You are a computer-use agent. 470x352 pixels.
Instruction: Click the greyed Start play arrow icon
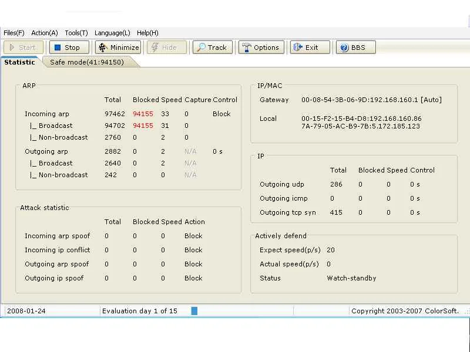[x=12, y=48]
